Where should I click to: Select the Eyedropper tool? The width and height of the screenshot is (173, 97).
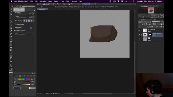click(x=11, y=22)
